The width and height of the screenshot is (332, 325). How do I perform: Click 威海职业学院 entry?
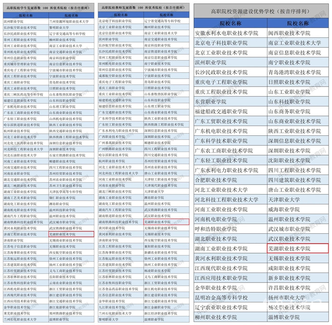click(298, 210)
